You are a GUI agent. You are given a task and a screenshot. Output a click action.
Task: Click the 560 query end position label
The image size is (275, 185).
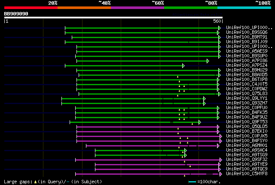coord(217,21)
